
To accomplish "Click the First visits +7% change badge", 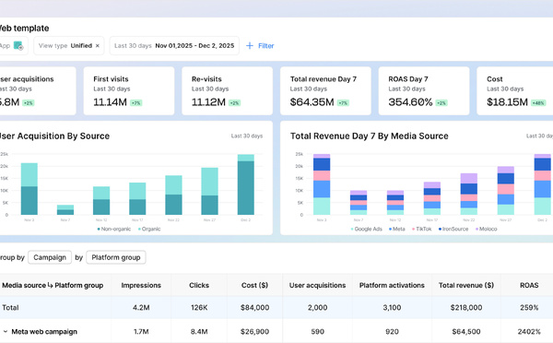I will pyautogui.click(x=135, y=103).
